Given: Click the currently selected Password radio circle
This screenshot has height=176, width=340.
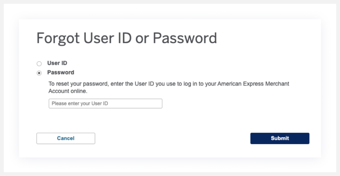Looking at the screenshot, I should pyautogui.click(x=39, y=73).
